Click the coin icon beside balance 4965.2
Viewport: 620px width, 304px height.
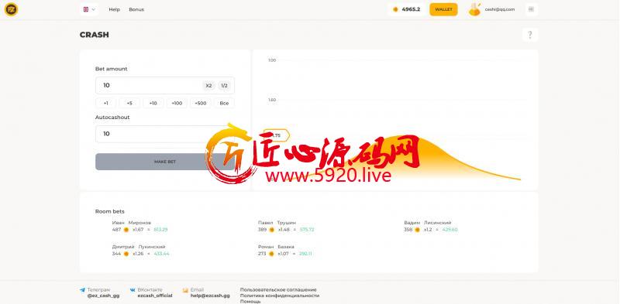[x=395, y=9]
